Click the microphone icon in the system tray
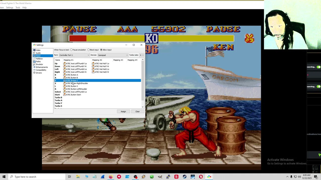 291,177
